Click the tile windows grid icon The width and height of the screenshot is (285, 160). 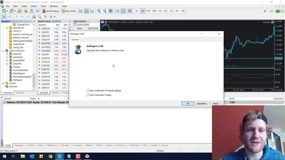(x=110, y=11)
